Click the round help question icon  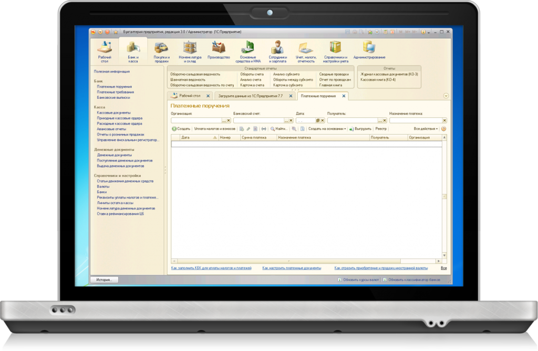tap(443, 129)
